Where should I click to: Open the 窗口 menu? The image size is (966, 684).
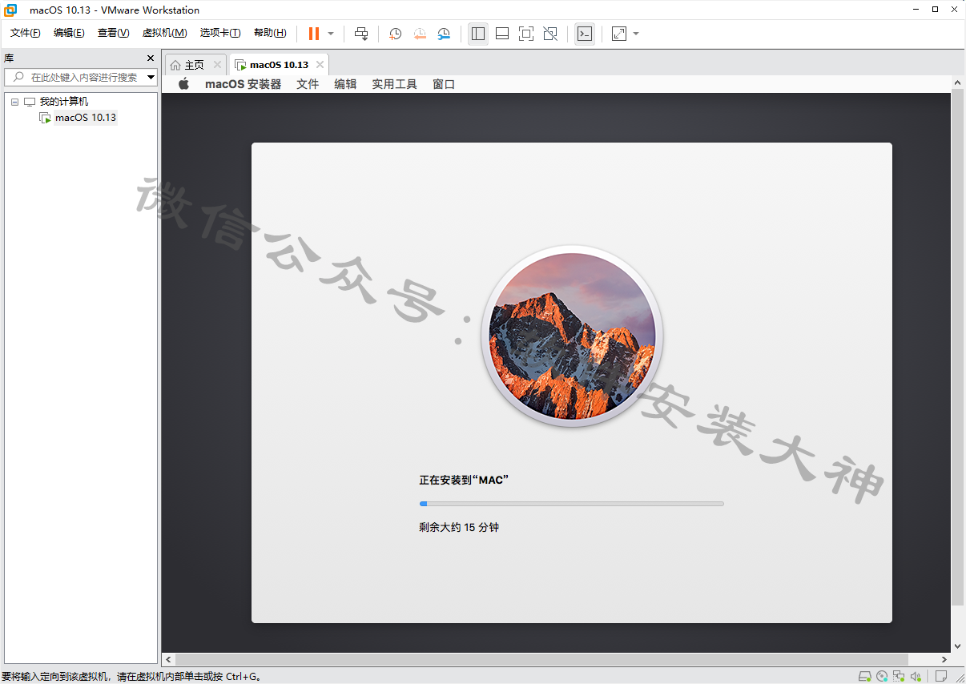[444, 84]
